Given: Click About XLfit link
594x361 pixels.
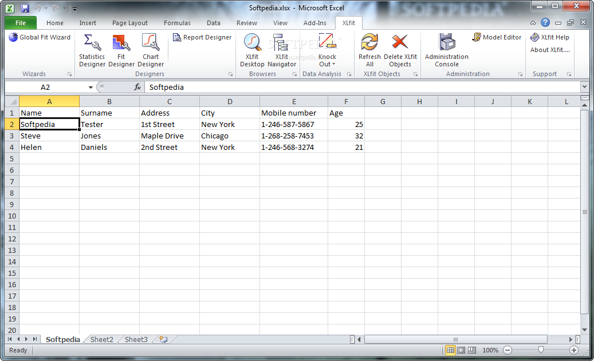Looking at the screenshot, I should click(x=550, y=50).
